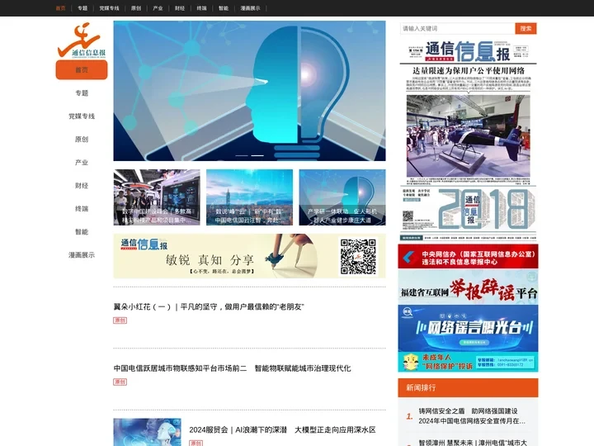The width and height of the screenshot is (594, 446).
Task: Go to 产业 in the left sidebar
Action: click(82, 163)
